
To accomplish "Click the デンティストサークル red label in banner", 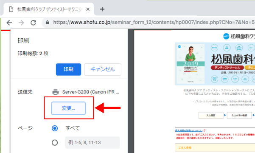I will click(227, 68).
